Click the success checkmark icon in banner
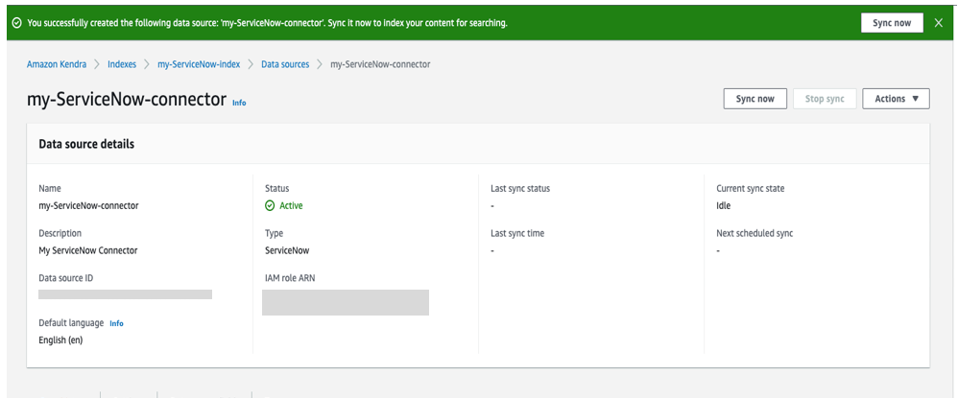 click(x=17, y=23)
